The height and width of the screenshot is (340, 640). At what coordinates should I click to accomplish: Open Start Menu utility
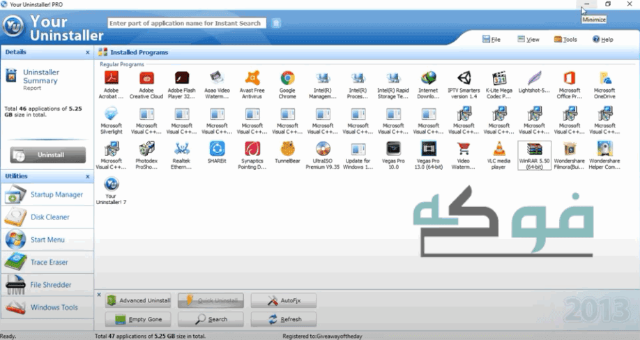(47, 240)
